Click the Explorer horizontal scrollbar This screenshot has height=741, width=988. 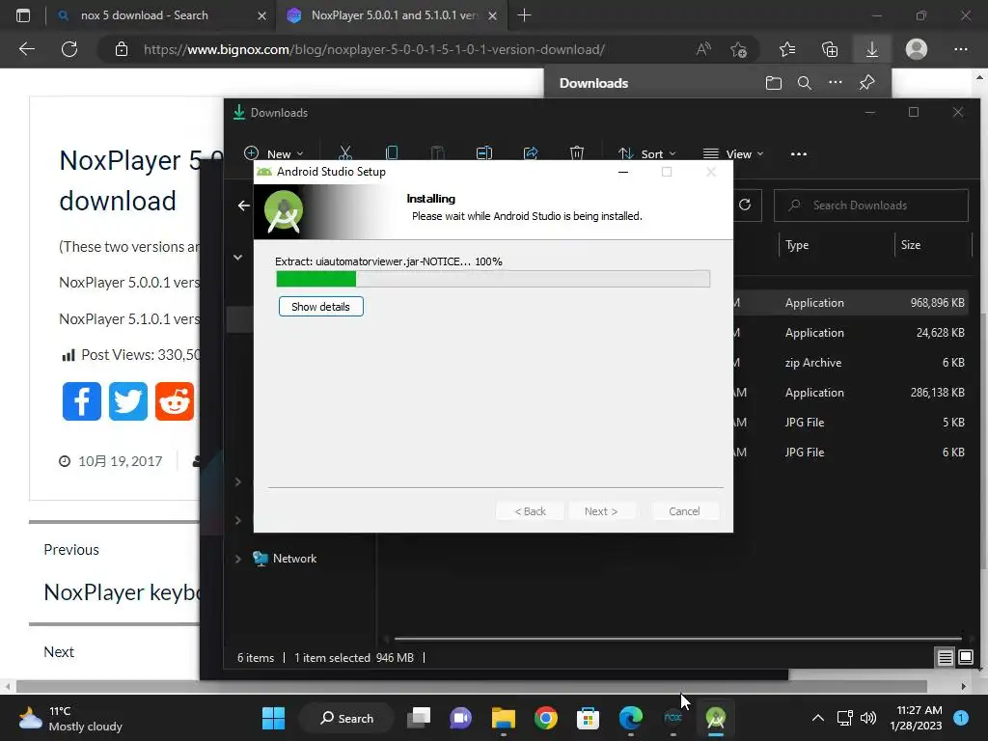click(677, 639)
